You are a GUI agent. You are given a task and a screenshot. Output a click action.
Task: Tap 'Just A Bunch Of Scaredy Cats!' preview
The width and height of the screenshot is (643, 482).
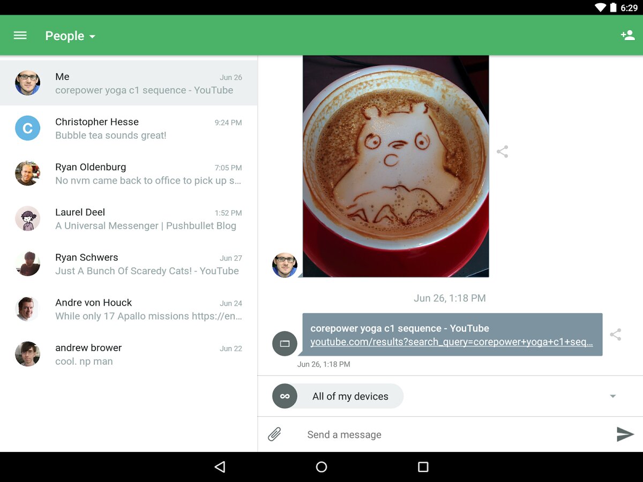[147, 271]
